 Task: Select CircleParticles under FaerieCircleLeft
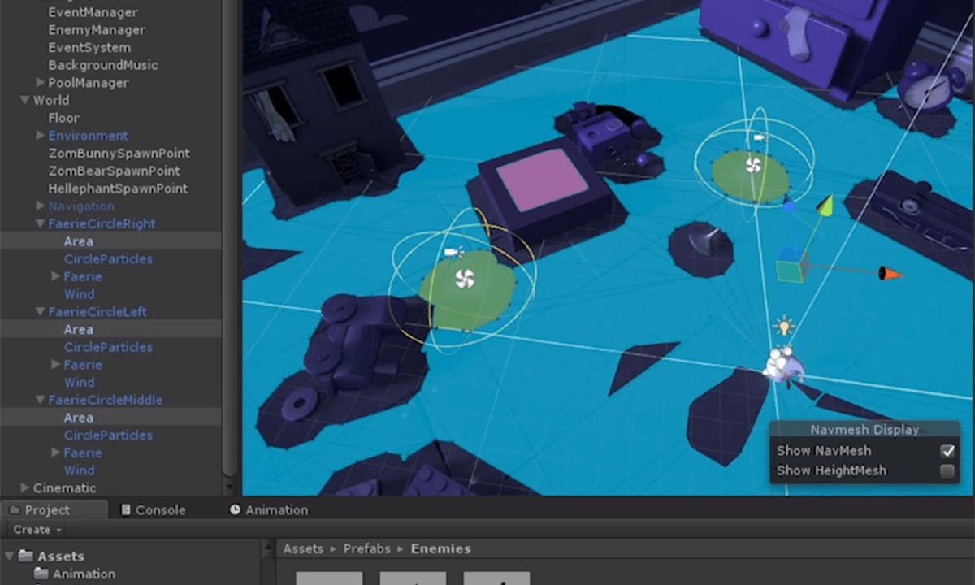coord(108,347)
